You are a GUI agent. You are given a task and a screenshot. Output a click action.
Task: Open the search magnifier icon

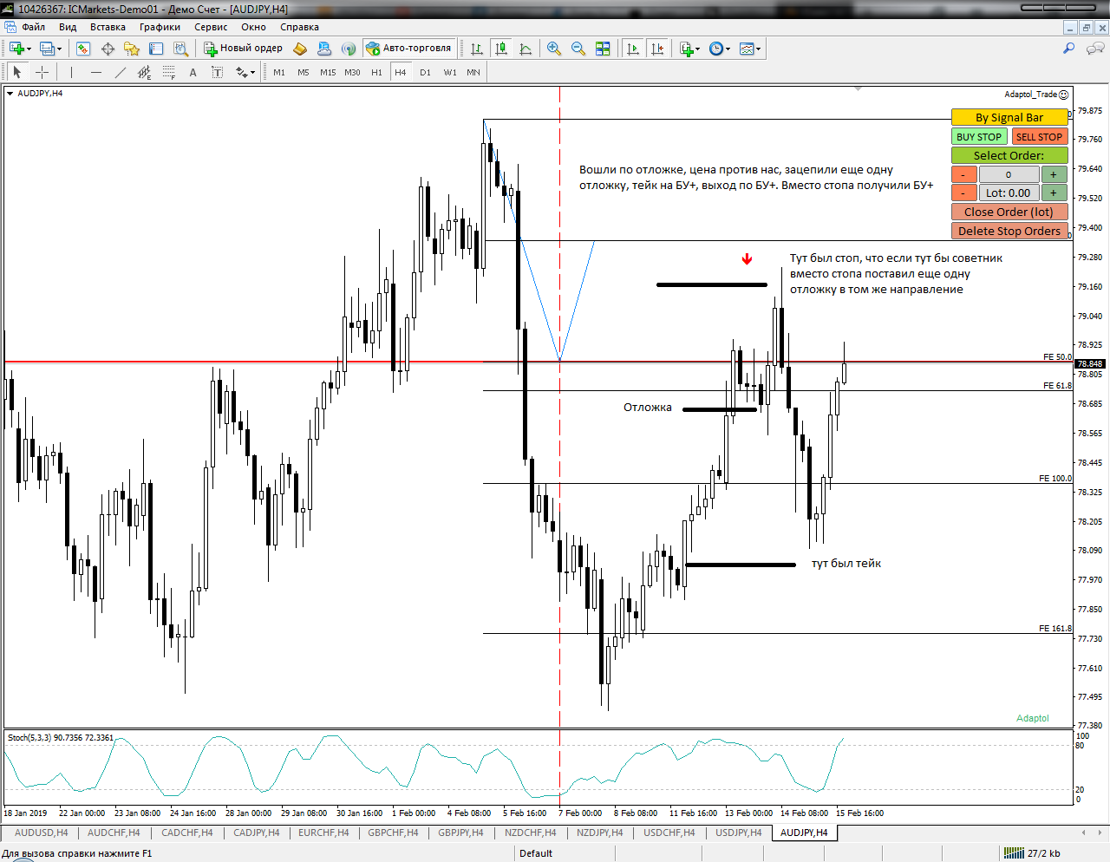click(x=1069, y=49)
